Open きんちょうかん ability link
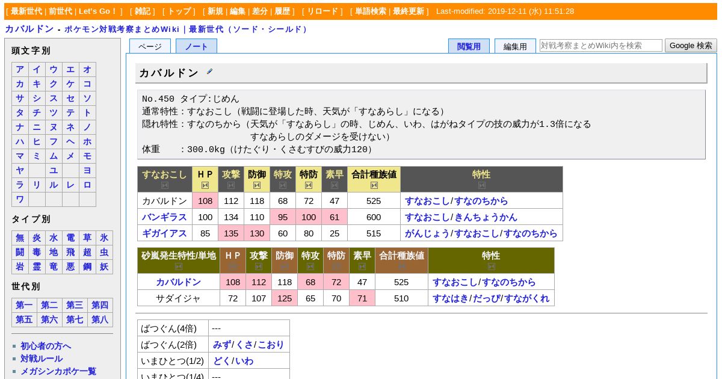Image resolution: width=722 pixels, height=379 pixels. point(485,217)
